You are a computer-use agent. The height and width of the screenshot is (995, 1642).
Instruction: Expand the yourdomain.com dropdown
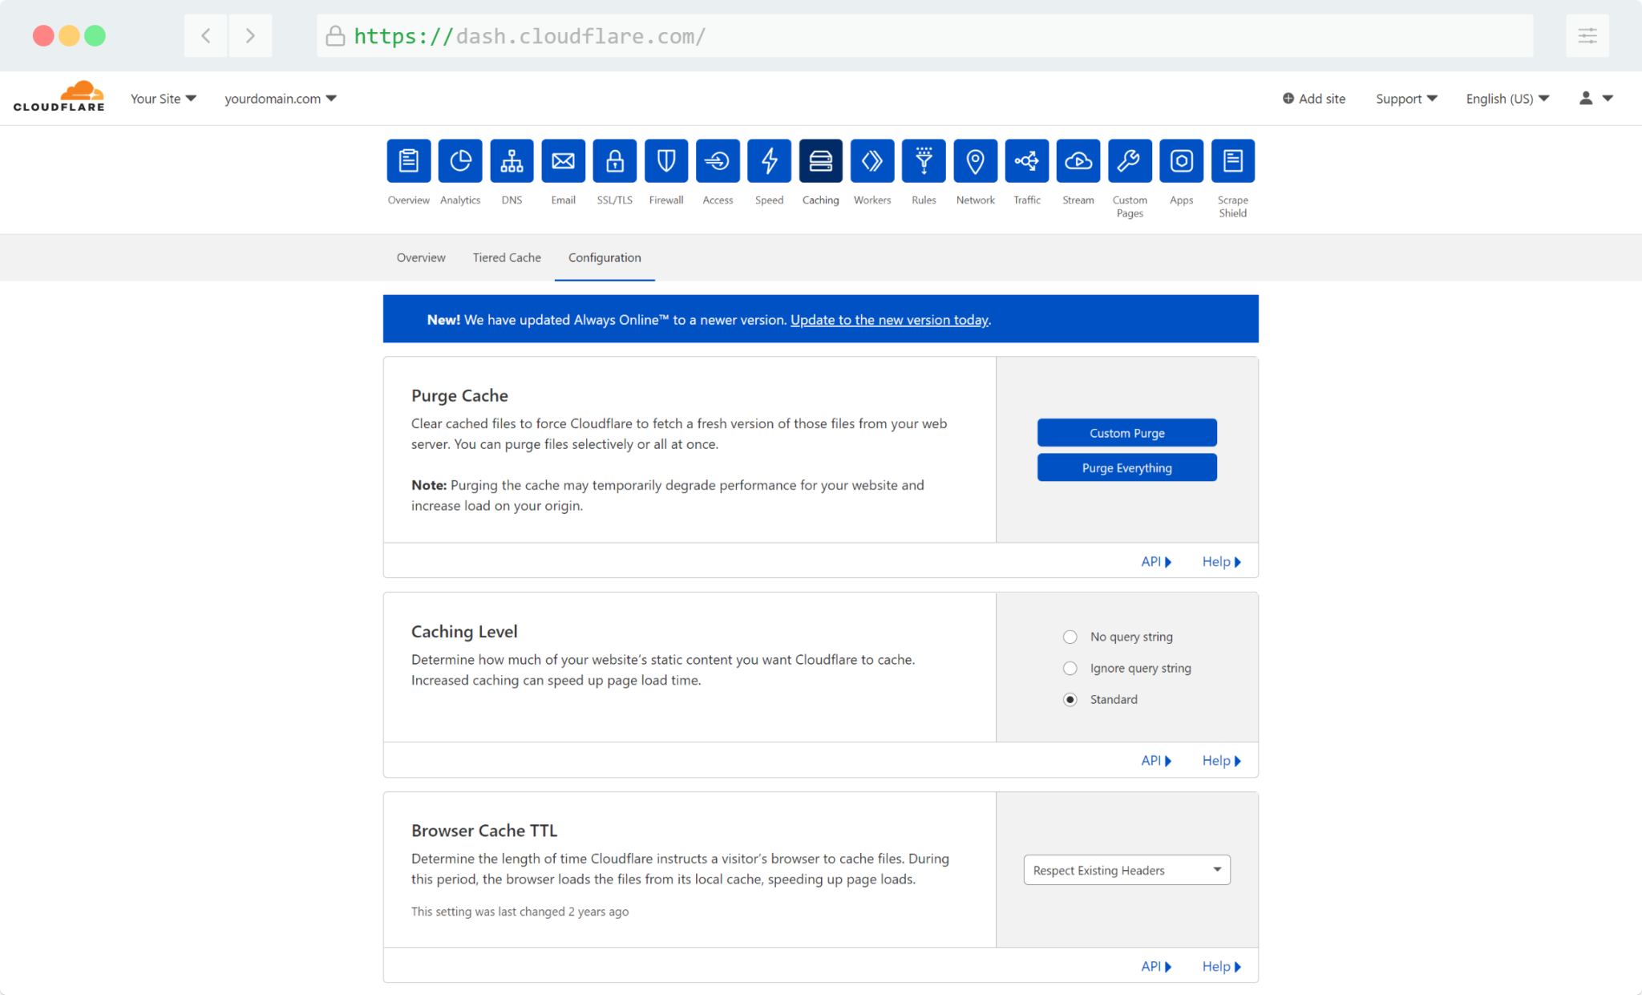coord(280,99)
